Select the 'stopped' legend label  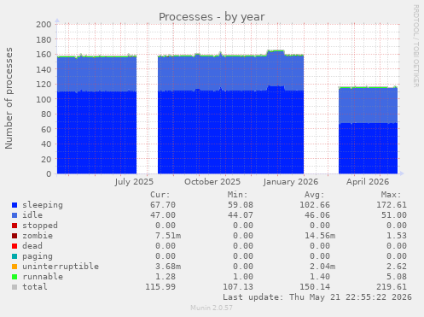point(40,226)
